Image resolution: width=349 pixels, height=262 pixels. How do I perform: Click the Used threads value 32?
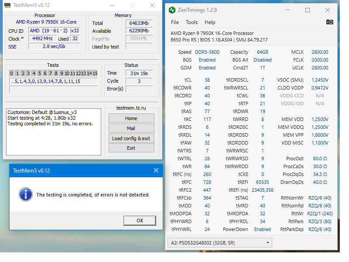pyautogui.click(x=75, y=38)
